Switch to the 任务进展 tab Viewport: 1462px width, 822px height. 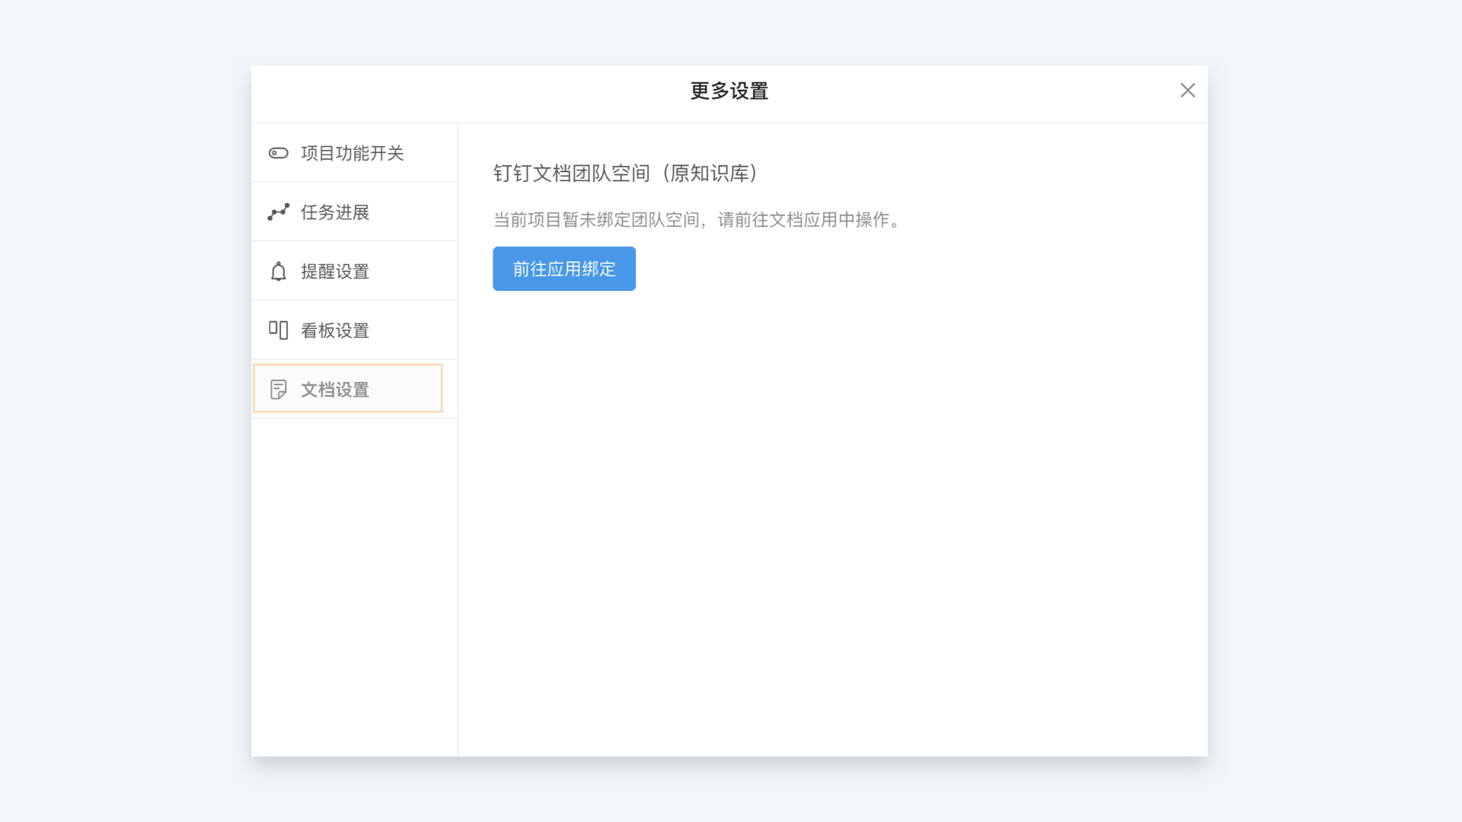pyautogui.click(x=335, y=212)
